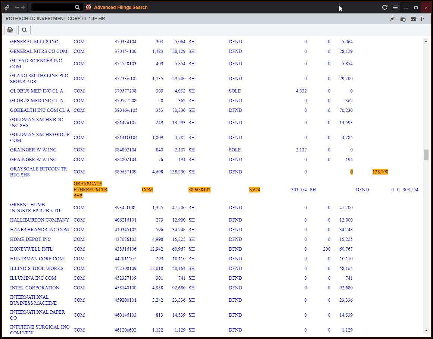Viewport: 433px width, 339px height.
Task: Click CUSIP 458140100 for Intel
Action: click(x=125, y=288)
